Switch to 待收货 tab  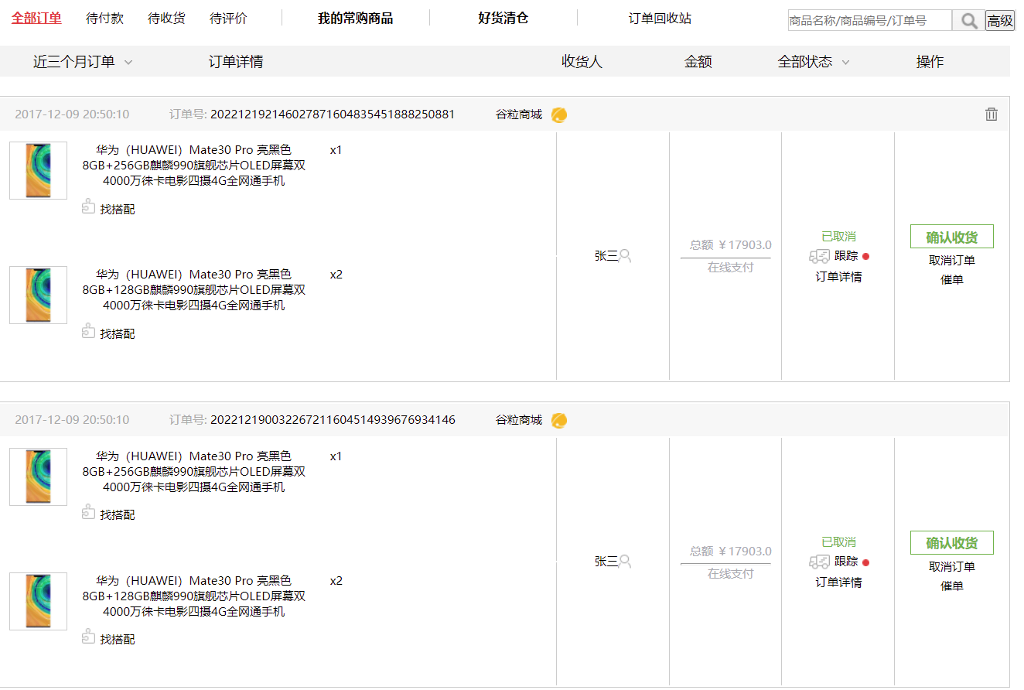click(x=166, y=18)
